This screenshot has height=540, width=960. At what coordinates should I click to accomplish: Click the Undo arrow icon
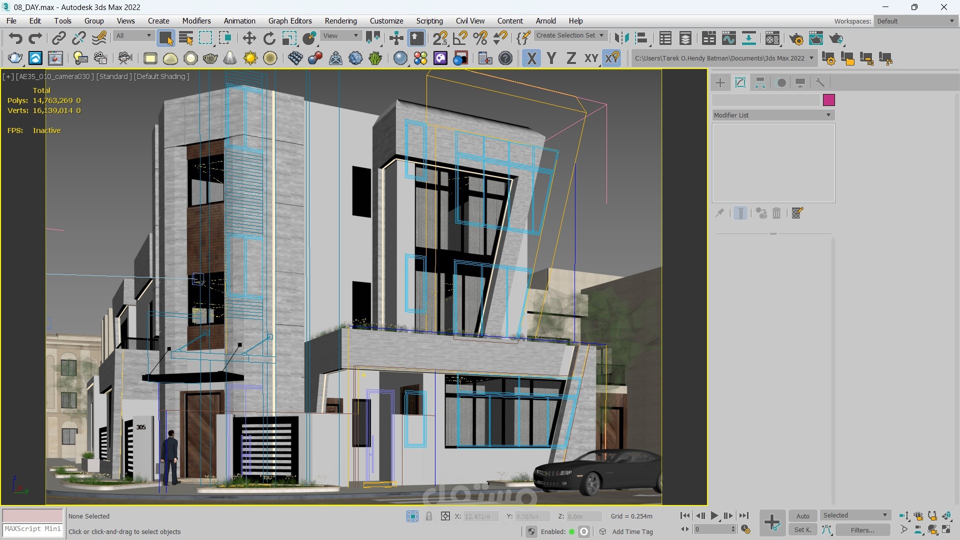tap(15, 38)
